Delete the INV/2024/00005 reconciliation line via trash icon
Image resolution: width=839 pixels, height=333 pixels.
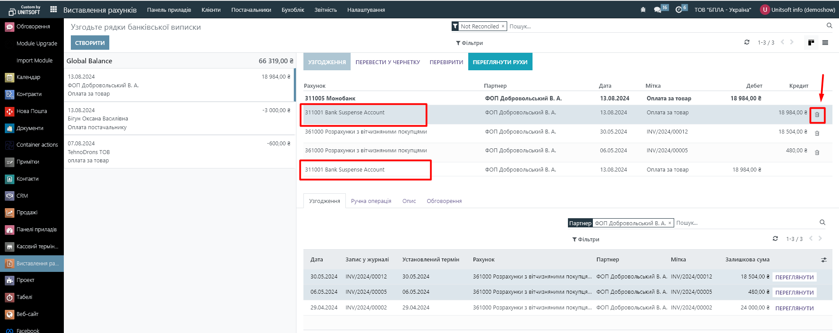pos(817,152)
